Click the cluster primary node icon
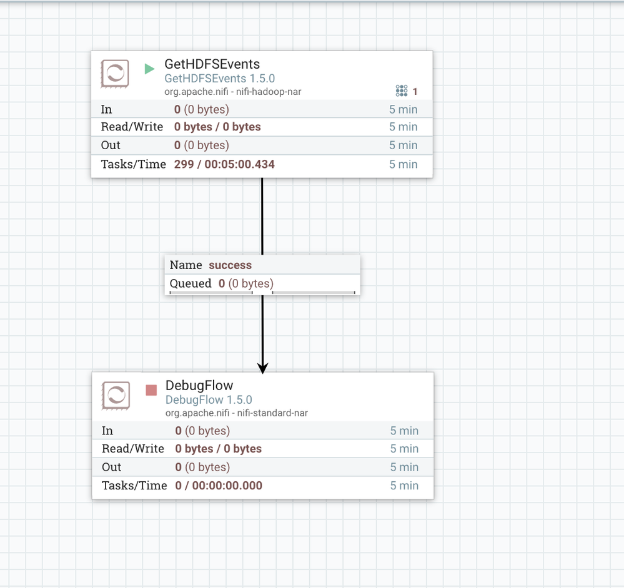624x588 pixels. tap(402, 91)
